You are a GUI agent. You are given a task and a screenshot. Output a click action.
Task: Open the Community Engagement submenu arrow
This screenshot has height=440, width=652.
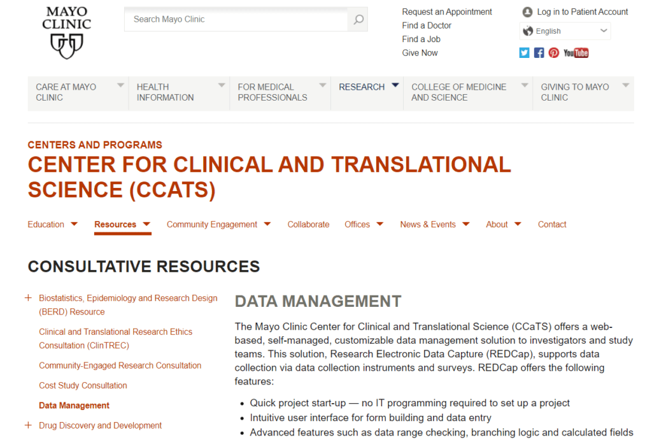point(267,224)
